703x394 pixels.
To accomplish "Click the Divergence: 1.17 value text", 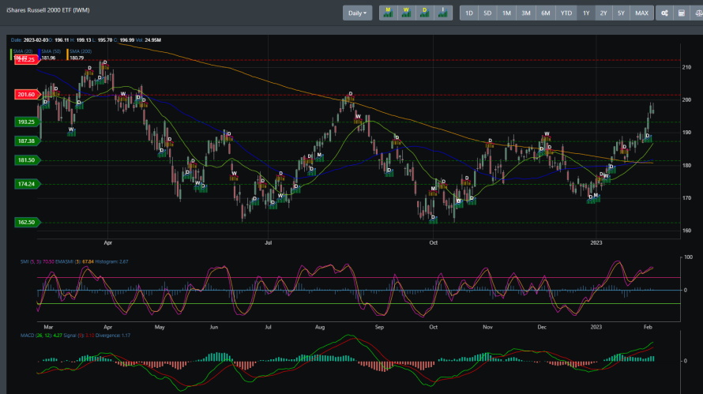I will 113,336.
